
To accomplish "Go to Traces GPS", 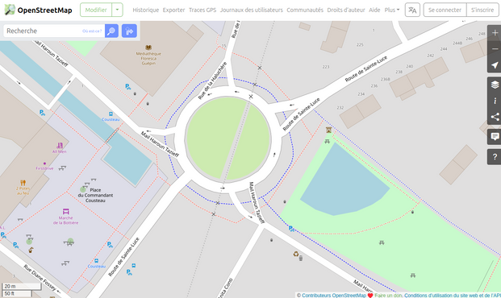I will pos(202,10).
